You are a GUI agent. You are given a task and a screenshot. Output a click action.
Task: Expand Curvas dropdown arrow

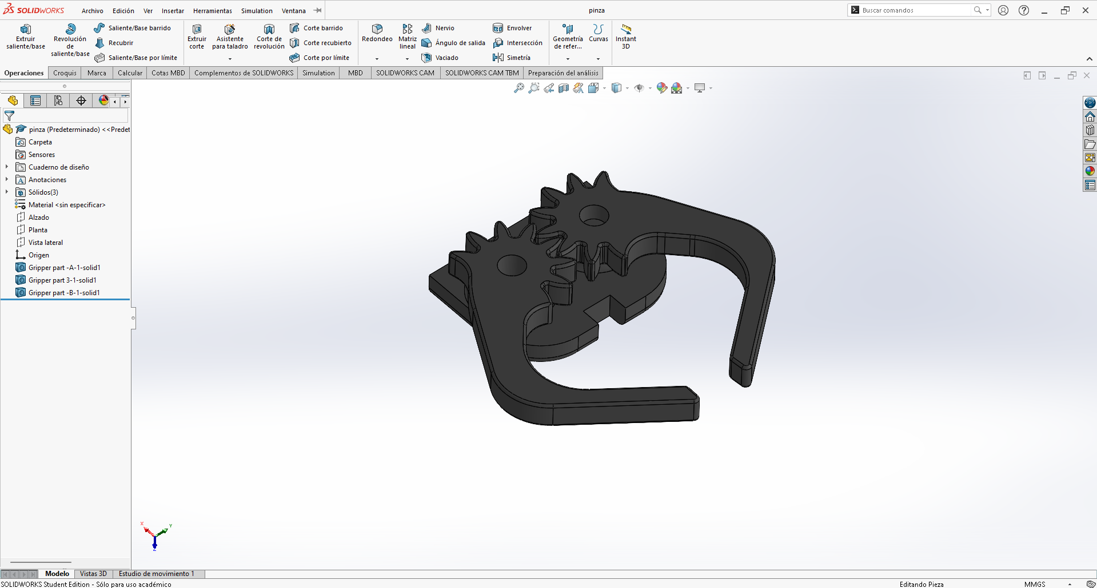[x=598, y=59]
